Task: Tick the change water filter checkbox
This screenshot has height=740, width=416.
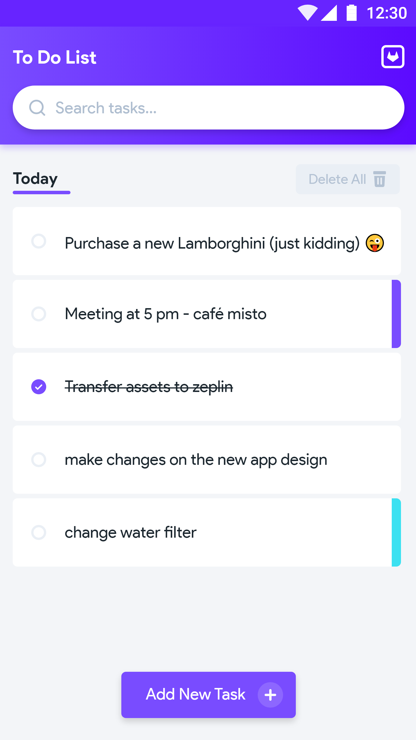Action: [39, 532]
